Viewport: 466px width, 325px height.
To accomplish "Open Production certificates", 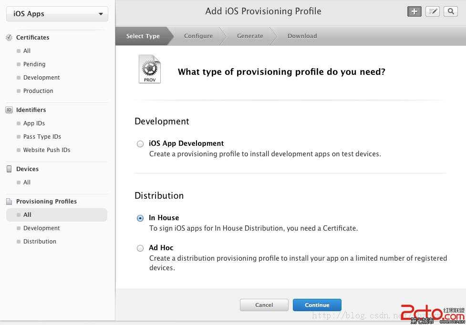I will [38, 91].
